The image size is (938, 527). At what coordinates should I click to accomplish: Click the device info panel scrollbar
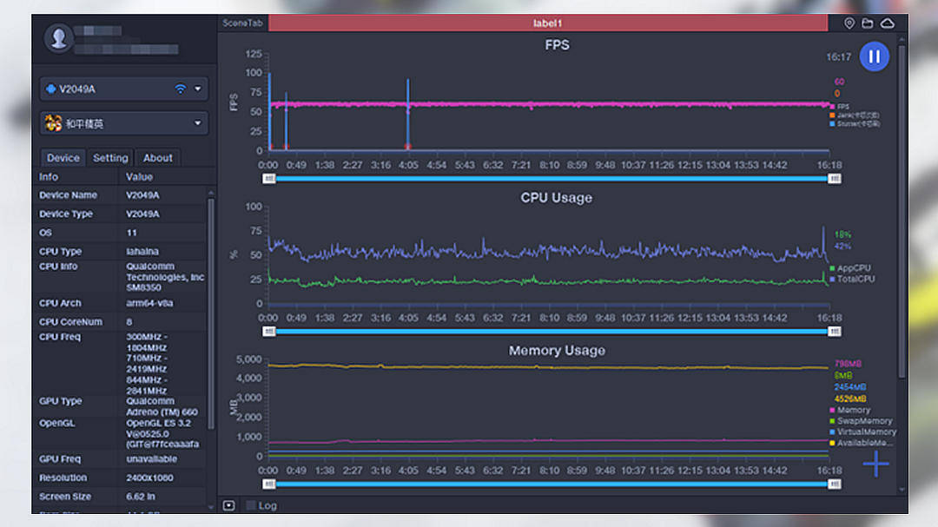[x=210, y=314]
